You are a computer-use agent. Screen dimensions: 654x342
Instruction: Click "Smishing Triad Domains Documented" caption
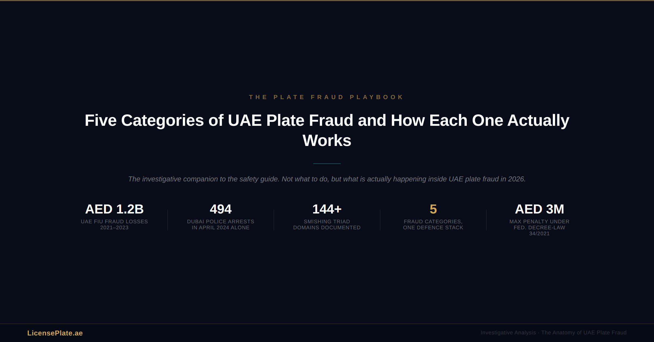(327, 225)
